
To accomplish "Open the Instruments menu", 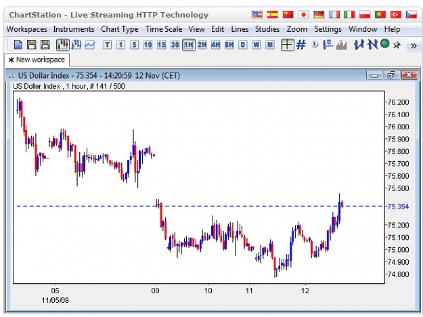I will 74,29.
